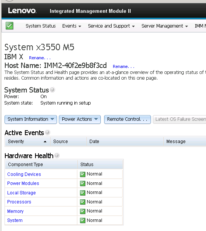Rename the IBM X system name

pyautogui.click(x=40, y=58)
